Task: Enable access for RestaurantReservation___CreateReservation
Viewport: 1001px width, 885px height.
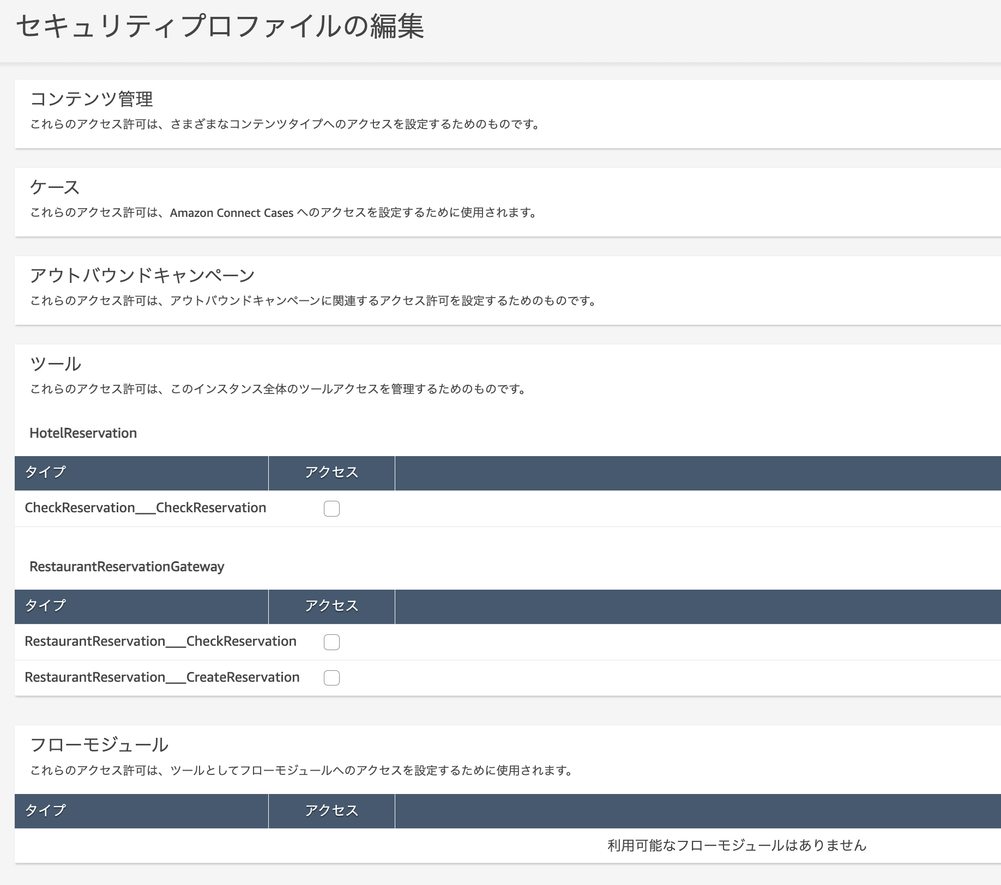Action: pyautogui.click(x=331, y=678)
